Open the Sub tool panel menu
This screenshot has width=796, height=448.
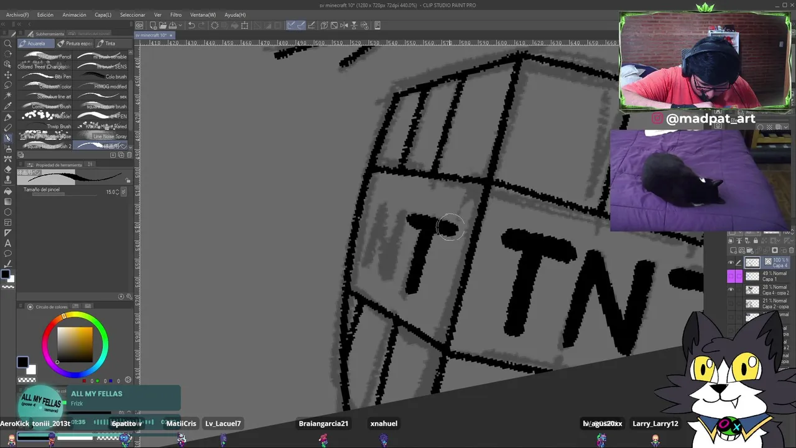pos(22,34)
